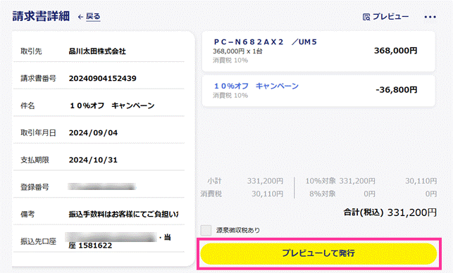This screenshot has height=273, width=453.
Task: Open the three-dot more options menu
Action: [430, 17]
